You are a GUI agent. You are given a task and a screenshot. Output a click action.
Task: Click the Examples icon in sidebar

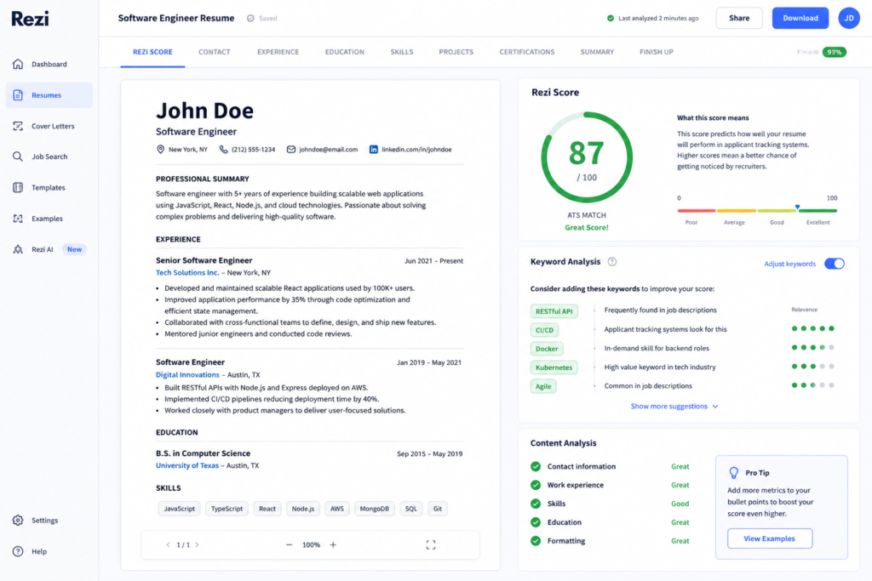click(x=18, y=219)
